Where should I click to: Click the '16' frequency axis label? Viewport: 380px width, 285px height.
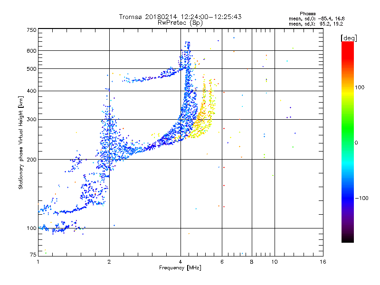pyautogui.click(x=323, y=262)
